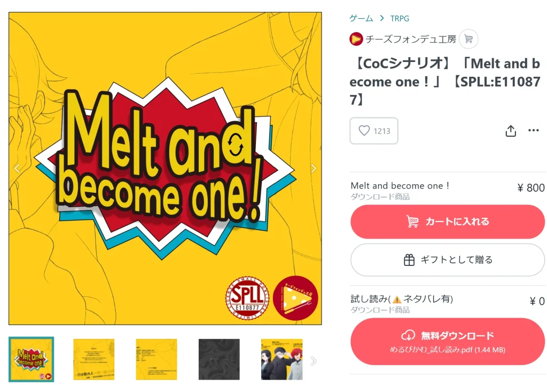Screen dimensions: 547x385
Task: Select the first Melt and become one thumbnail
Action: coord(32,359)
